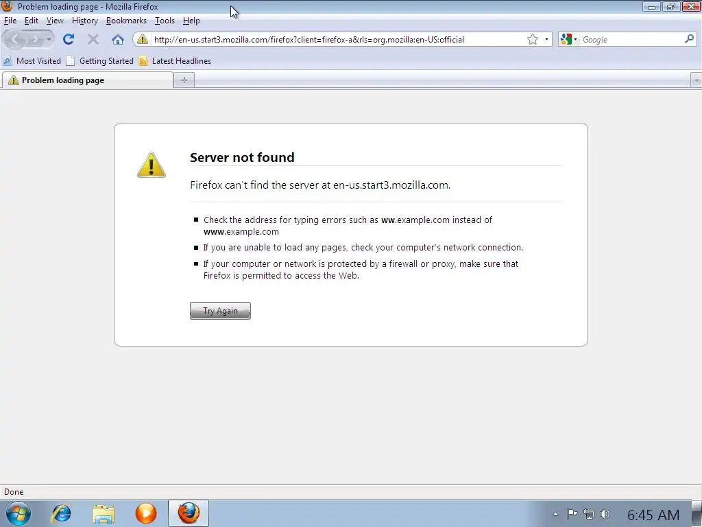Open the list all tabs dropdown
This screenshot has width=702, height=527.
point(697,80)
